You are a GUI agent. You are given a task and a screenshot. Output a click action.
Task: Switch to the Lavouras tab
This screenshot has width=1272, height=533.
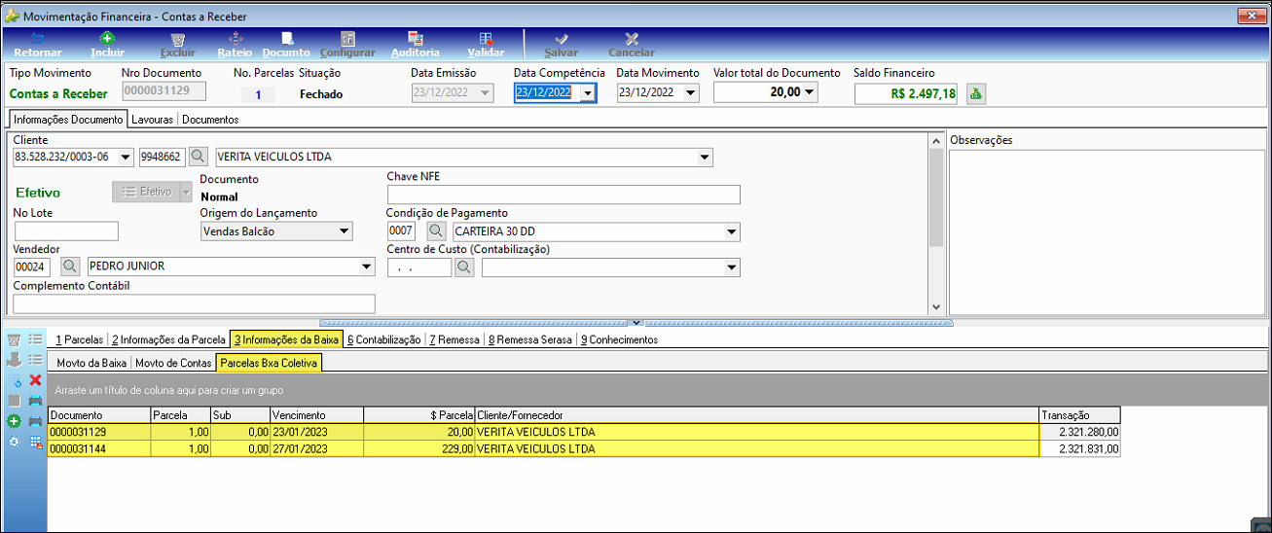click(x=152, y=120)
